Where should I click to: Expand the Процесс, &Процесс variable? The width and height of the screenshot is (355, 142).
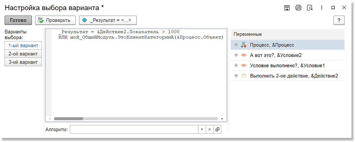click(236, 45)
